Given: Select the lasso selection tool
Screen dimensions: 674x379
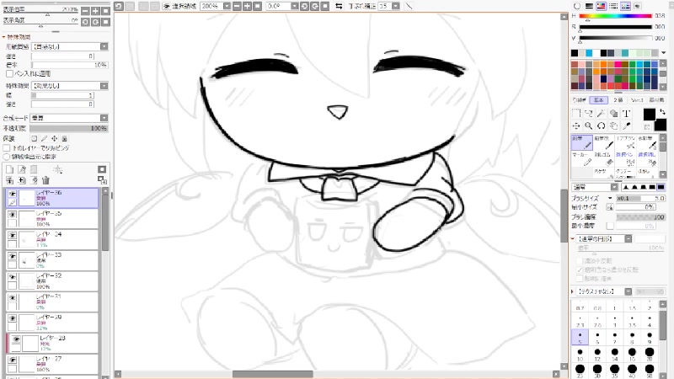Looking at the screenshot, I should click(x=588, y=112).
